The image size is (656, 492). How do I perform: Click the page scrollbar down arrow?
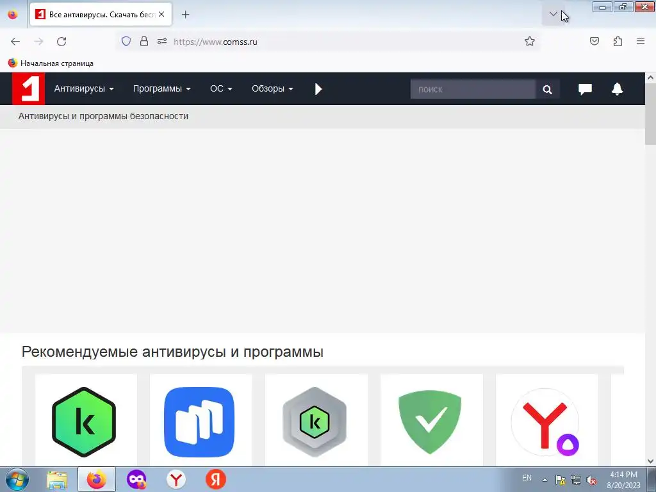pos(650,461)
